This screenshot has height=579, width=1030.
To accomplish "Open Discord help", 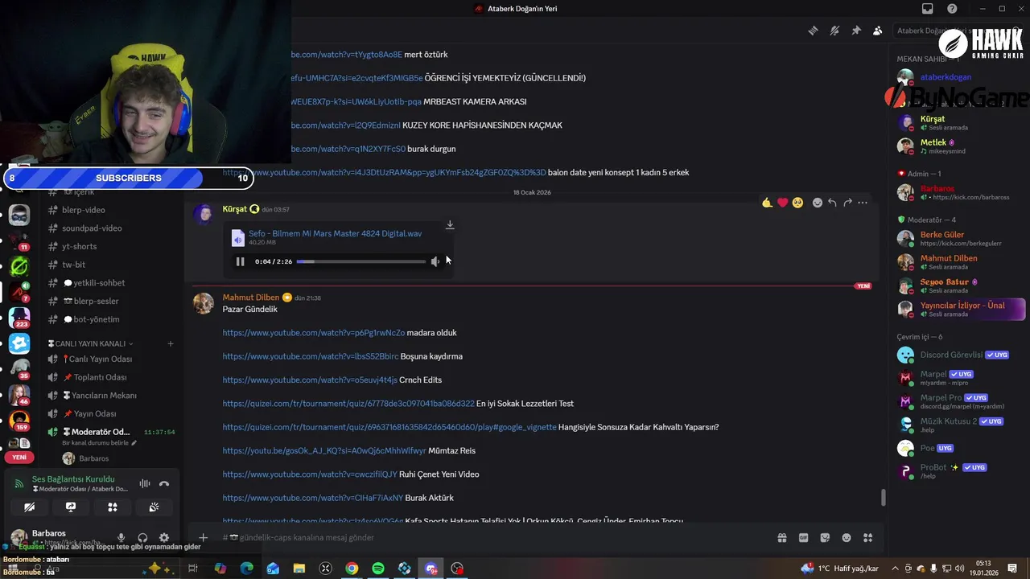I will pos(953,9).
